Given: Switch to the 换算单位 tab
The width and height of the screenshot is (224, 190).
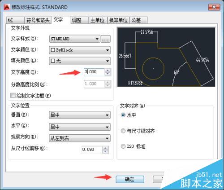Looking at the screenshot, I should pos(119,20).
